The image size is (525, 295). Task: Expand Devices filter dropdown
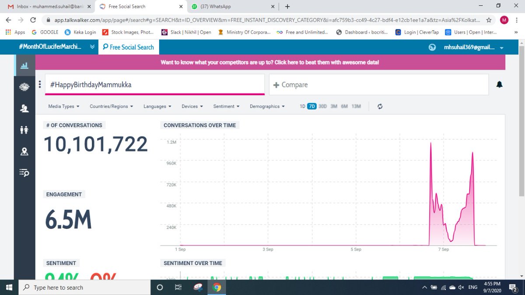click(x=192, y=106)
